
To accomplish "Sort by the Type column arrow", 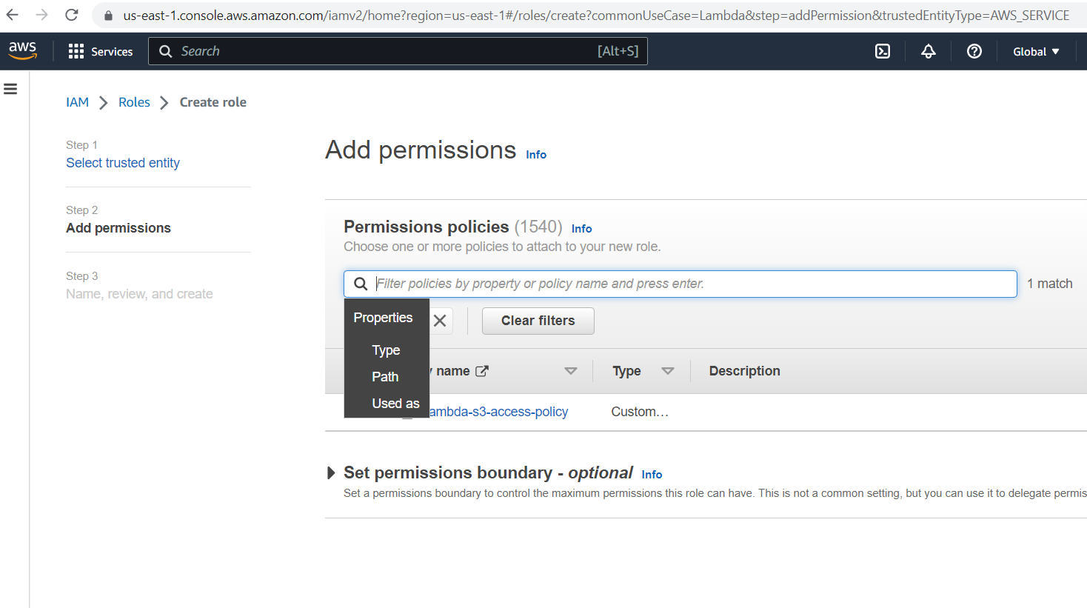I will coord(668,371).
